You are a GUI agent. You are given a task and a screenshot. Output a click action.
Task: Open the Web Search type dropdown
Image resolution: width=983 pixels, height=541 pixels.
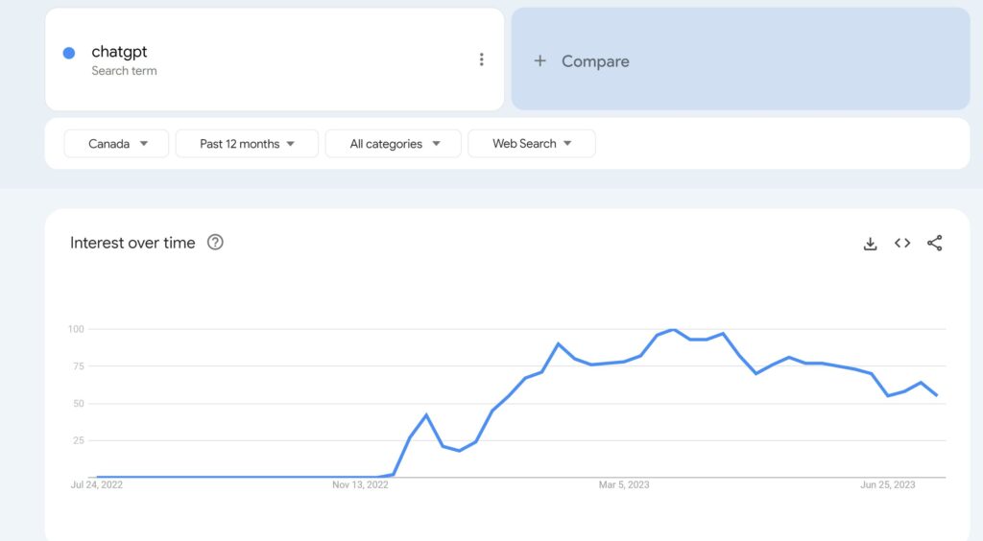(x=532, y=143)
